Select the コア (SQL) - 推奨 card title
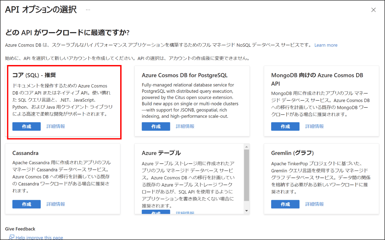This screenshot has height=240, width=385. [34, 75]
